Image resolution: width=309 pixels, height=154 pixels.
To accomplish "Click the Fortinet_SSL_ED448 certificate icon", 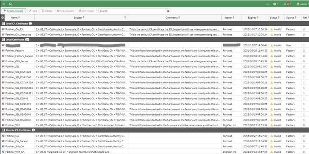I will [3, 99].
